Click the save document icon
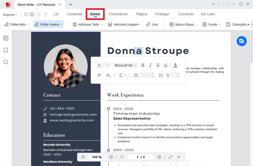Screen dimensions: 253x166 [x=26, y=14]
